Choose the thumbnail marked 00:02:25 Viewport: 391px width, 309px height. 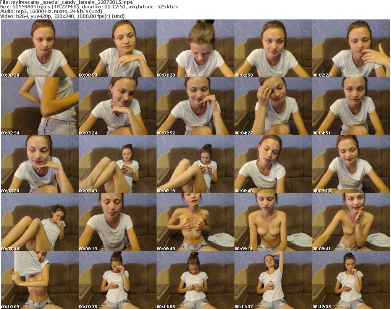pos(351,48)
